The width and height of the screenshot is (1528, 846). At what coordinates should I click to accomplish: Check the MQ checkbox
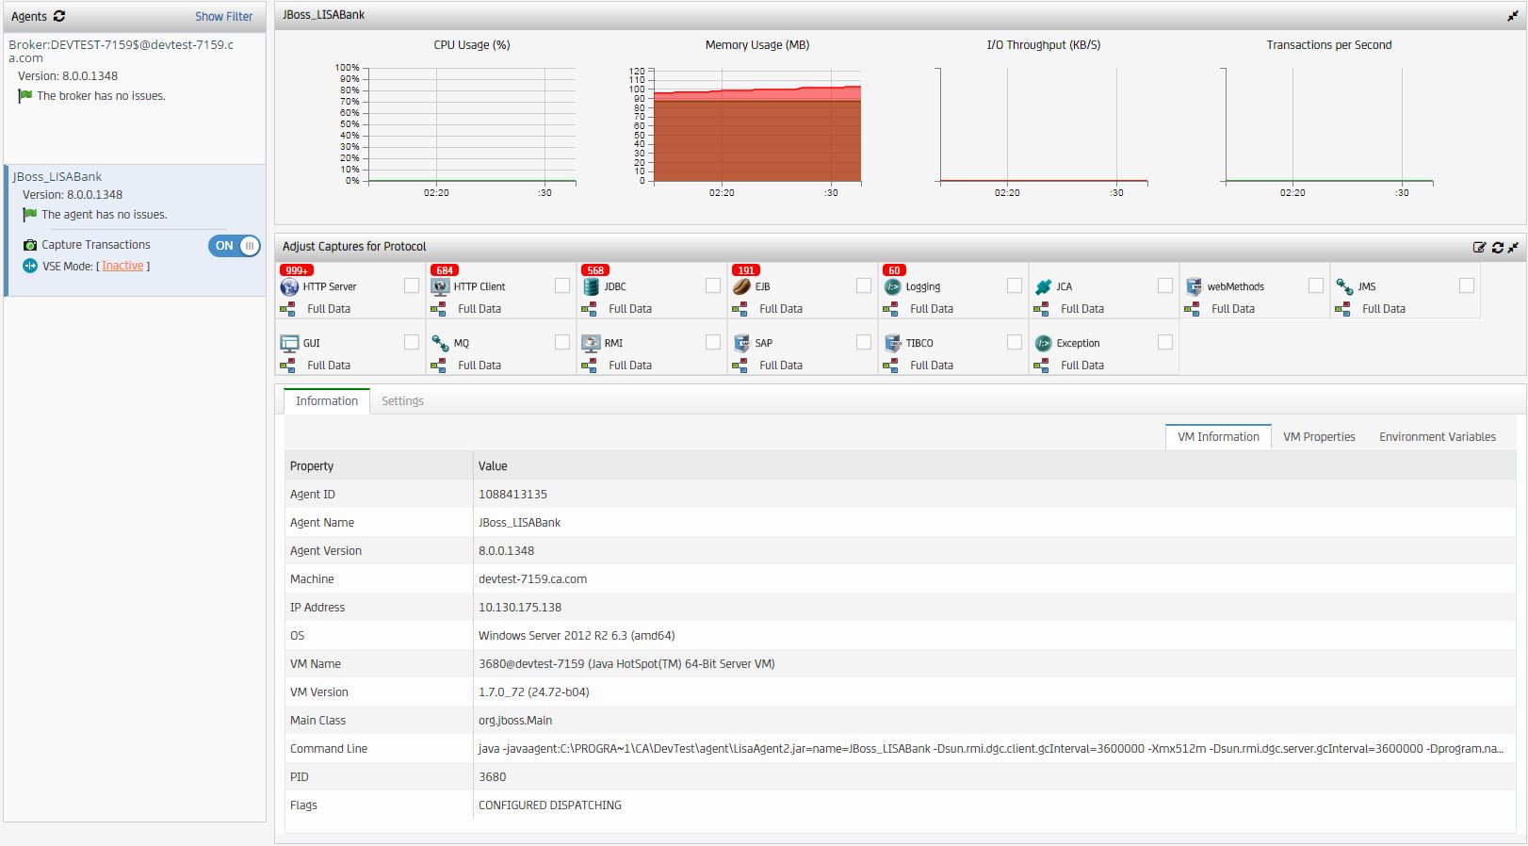pos(562,342)
